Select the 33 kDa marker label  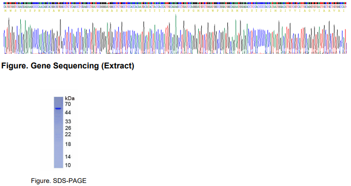68,122
